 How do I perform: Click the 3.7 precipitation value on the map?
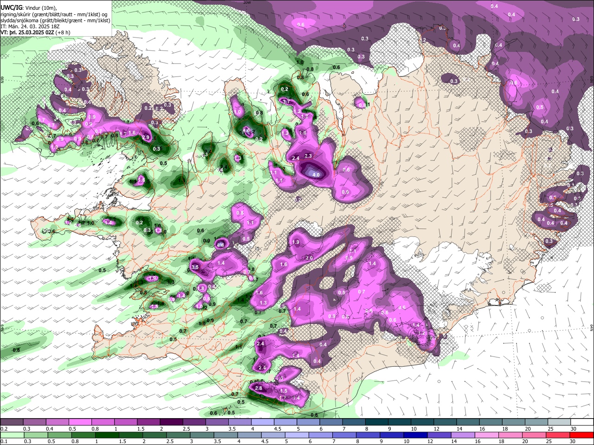(x=286, y=102)
